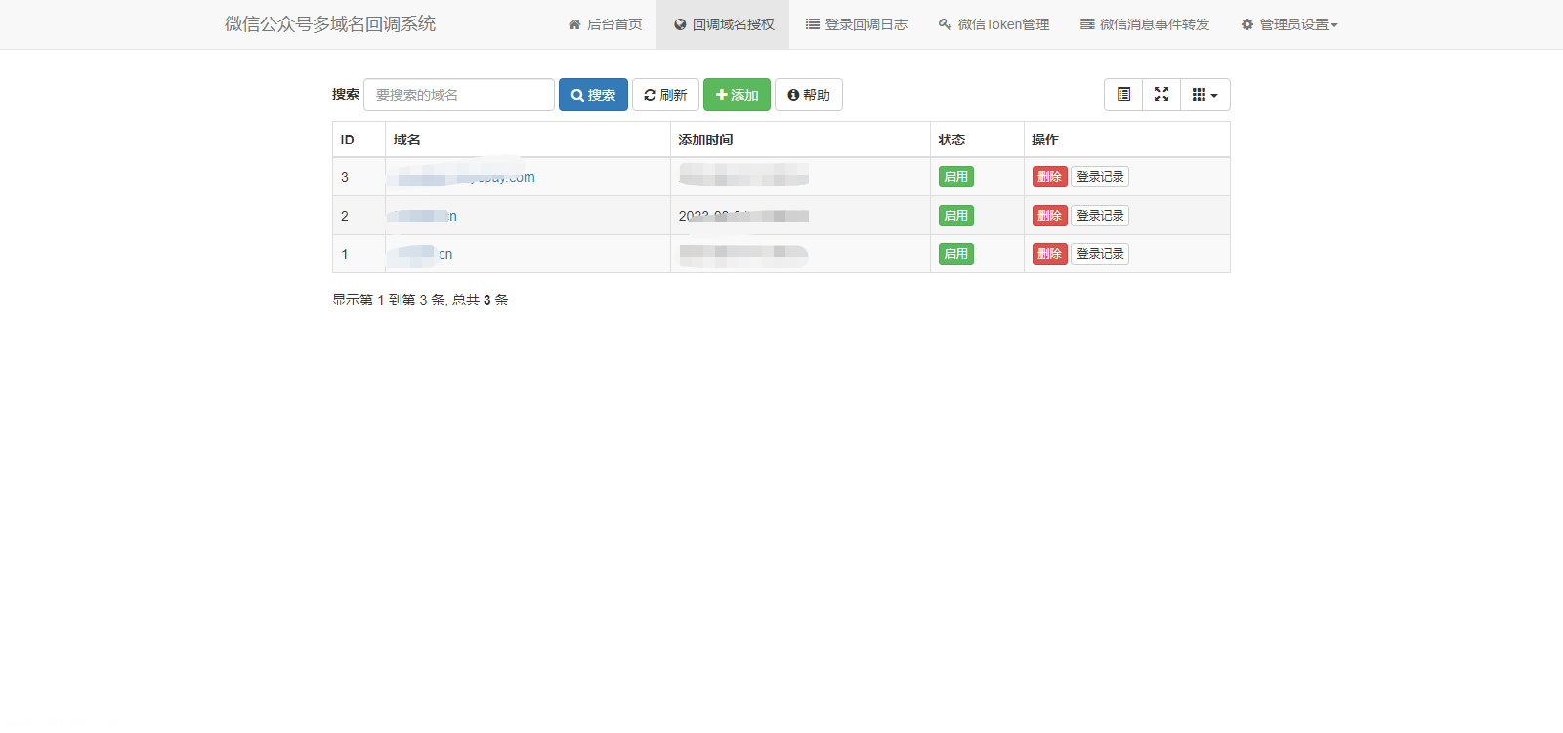Click the domain link ending in .com

[x=508, y=178]
